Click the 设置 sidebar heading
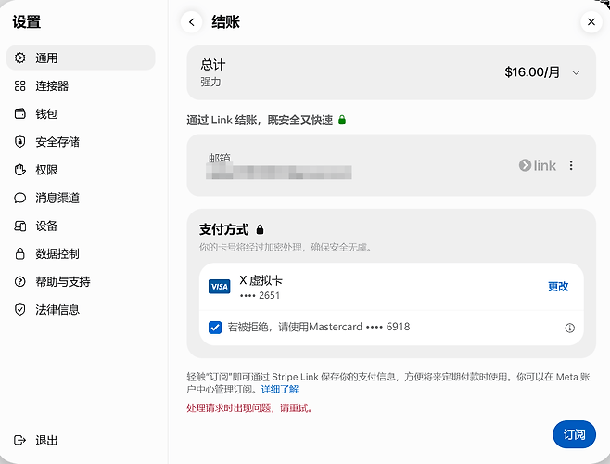The height and width of the screenshot is (464, 610). pyautogui.click(x=27, y=22)
